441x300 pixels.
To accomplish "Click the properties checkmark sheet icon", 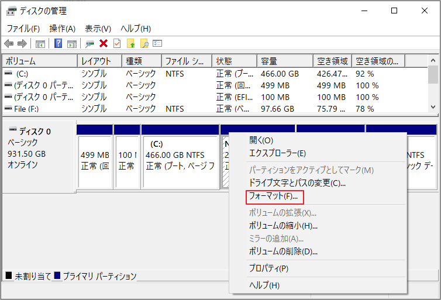I will pyautogui.click(x=117, y=44).
